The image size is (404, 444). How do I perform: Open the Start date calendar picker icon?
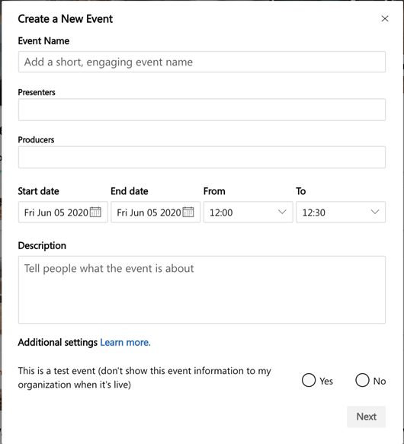coord(95,212)
